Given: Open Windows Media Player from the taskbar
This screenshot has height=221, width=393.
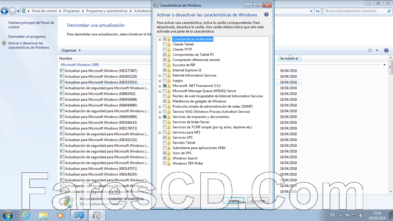Looking at the screenshot, I should tap(61, 215).
